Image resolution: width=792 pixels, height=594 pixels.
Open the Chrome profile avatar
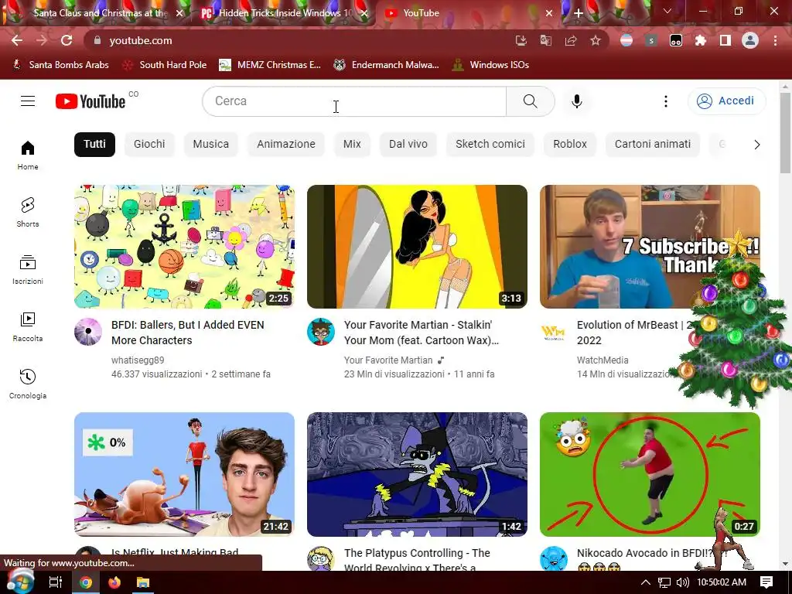click(750, 40)
